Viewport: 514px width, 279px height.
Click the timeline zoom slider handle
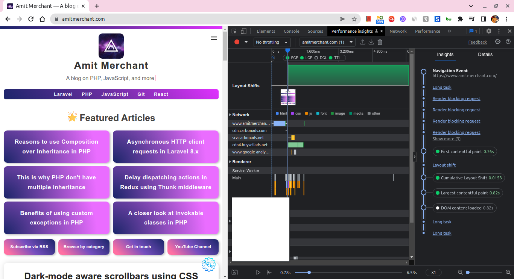click(468, 272)
